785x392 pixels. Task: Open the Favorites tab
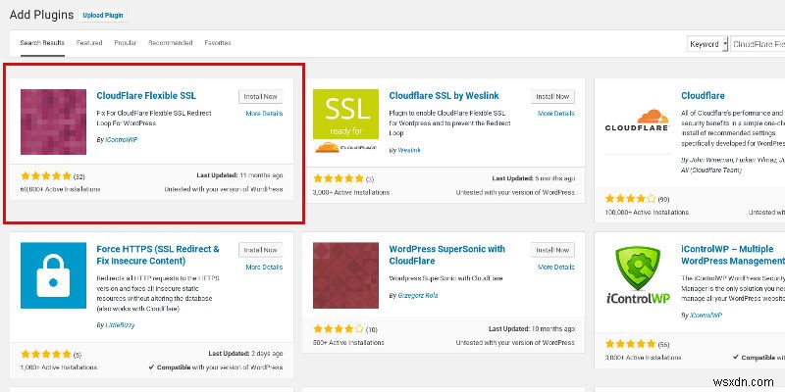pyautogui.click(x=218, y=44)
